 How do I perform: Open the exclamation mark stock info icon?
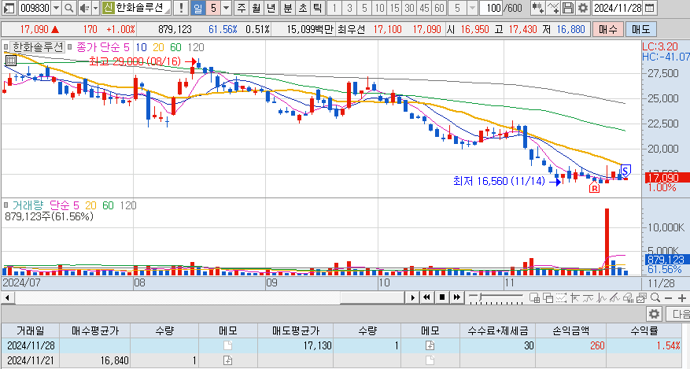click(x=180, y=8)
